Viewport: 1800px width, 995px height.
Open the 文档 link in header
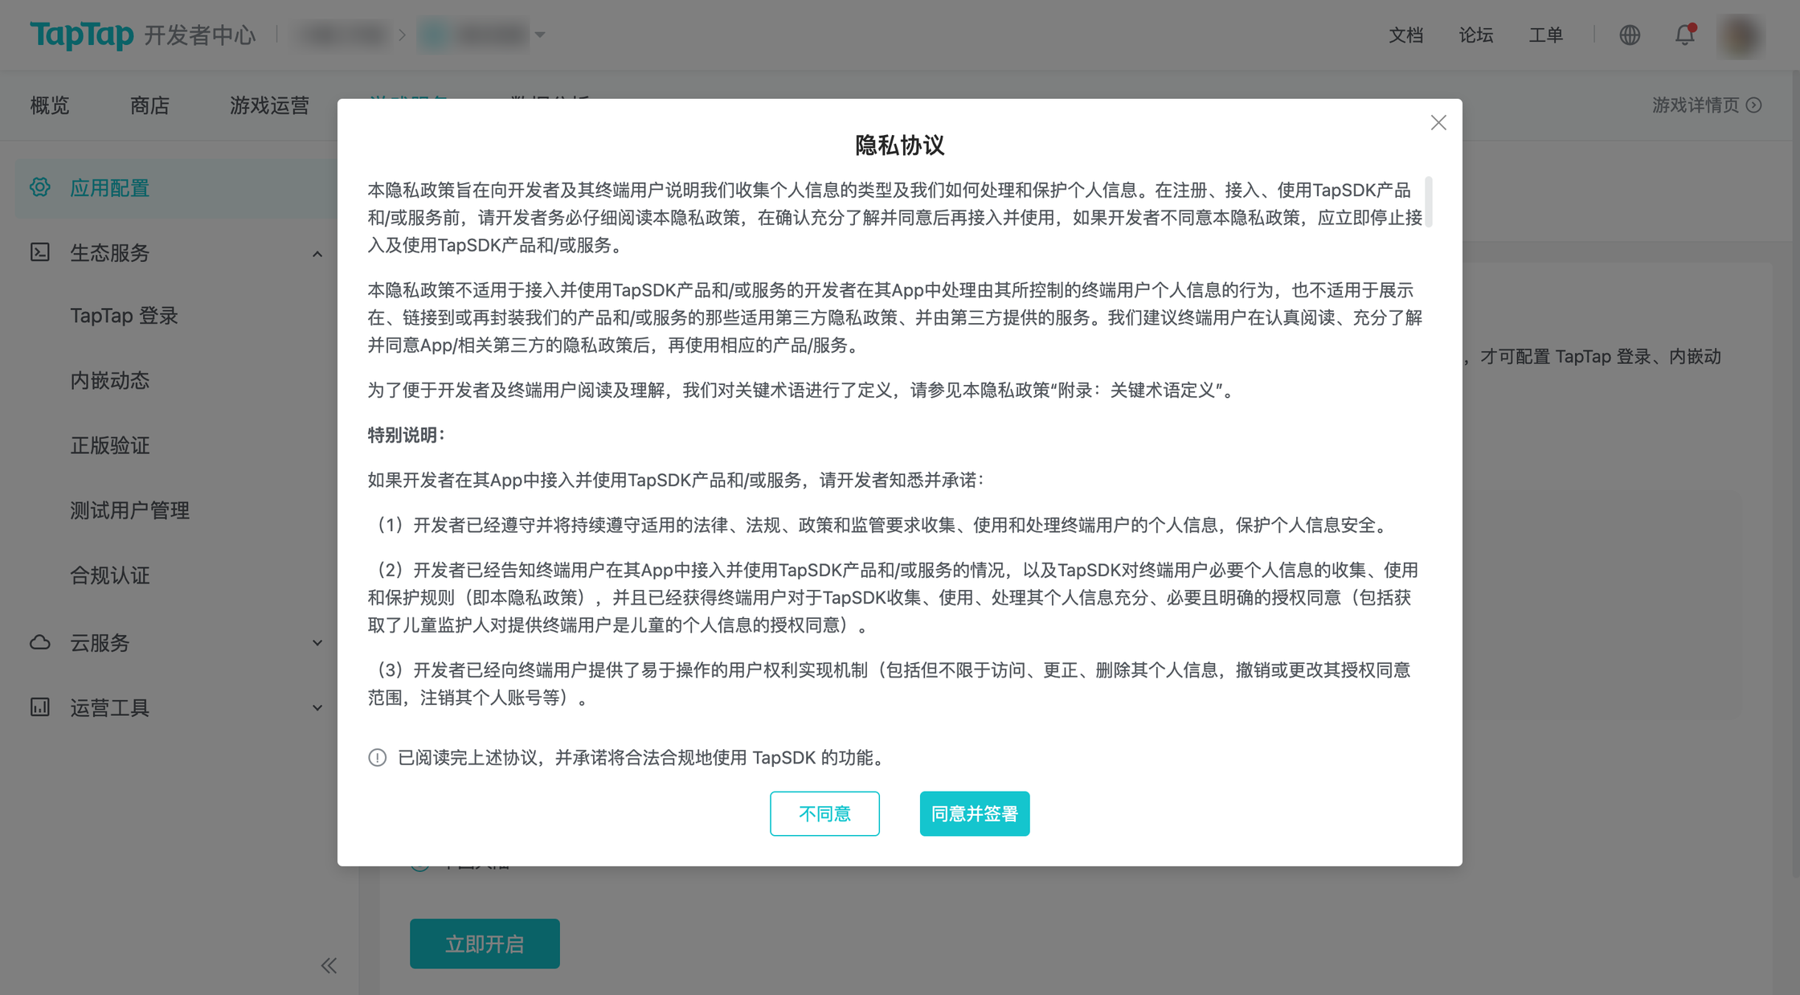1406,35
